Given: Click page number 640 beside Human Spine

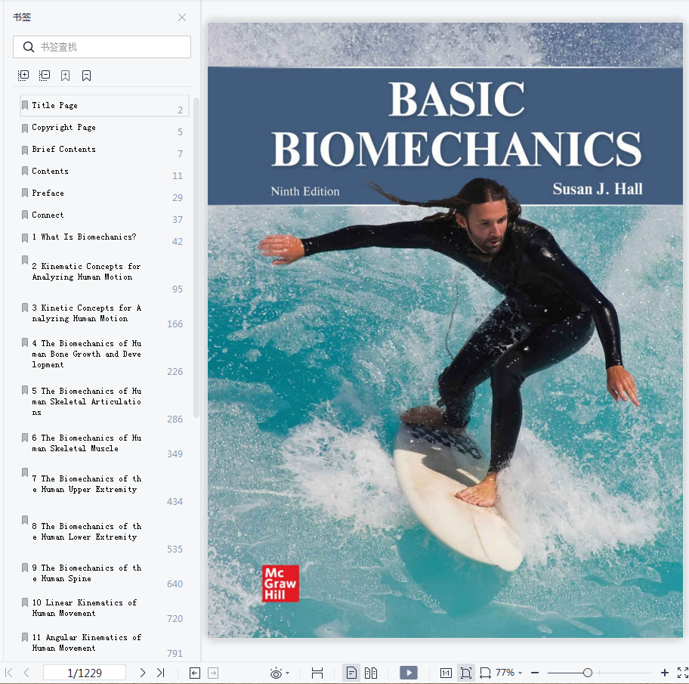Looking at the screenshot, I should coord(175,583).
